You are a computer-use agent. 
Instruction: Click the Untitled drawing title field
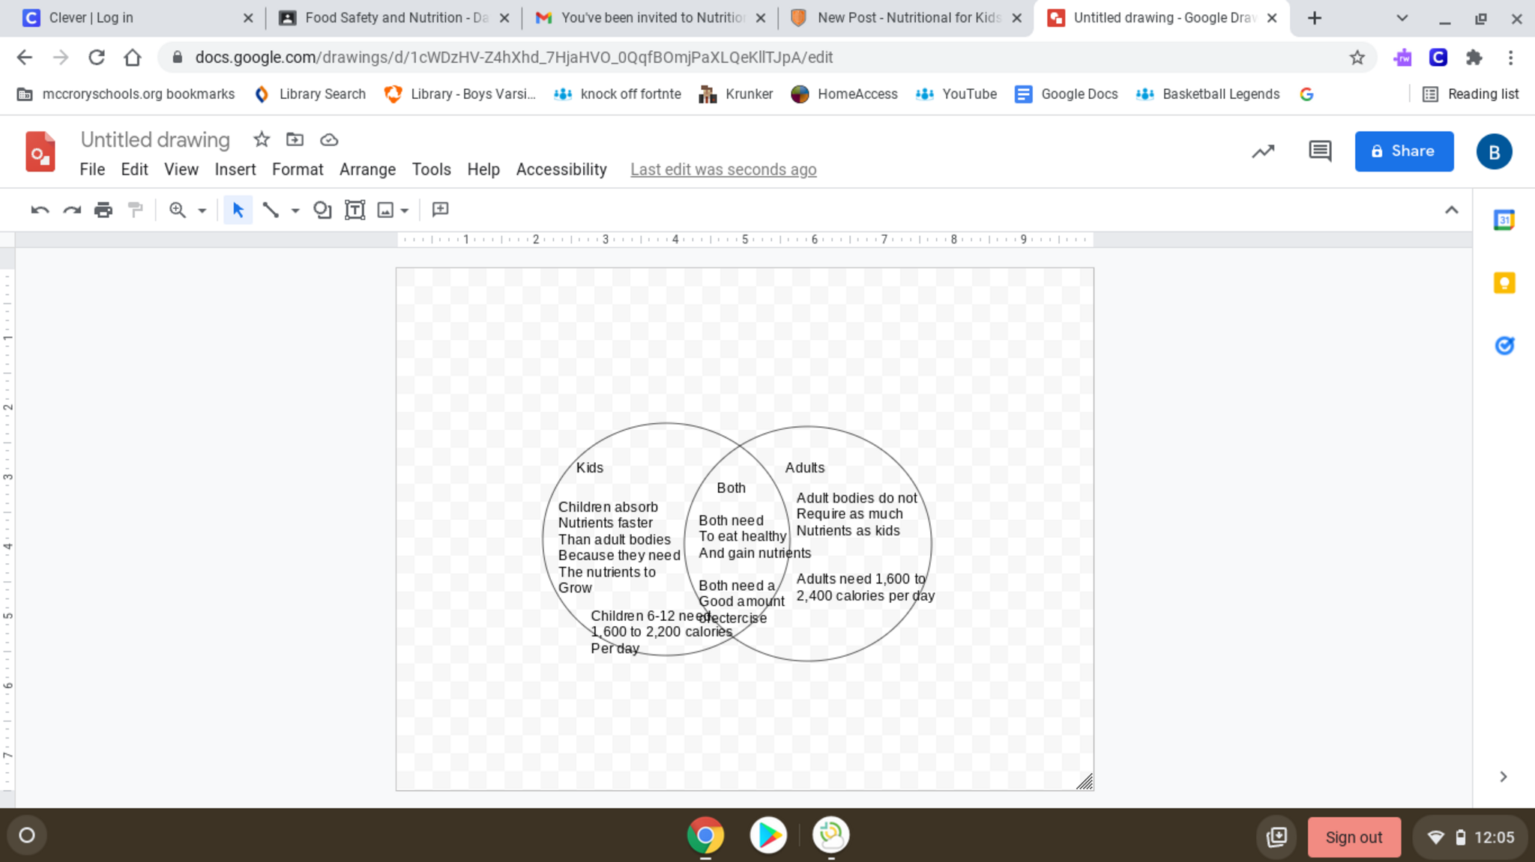pyautogui.click(x=155, y=140)
